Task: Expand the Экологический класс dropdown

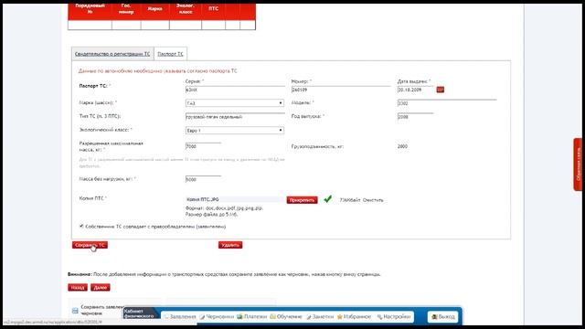Action: [235, 130]
